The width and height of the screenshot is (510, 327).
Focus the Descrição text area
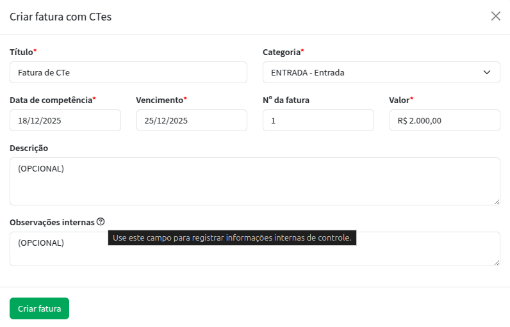click(254, 182)
